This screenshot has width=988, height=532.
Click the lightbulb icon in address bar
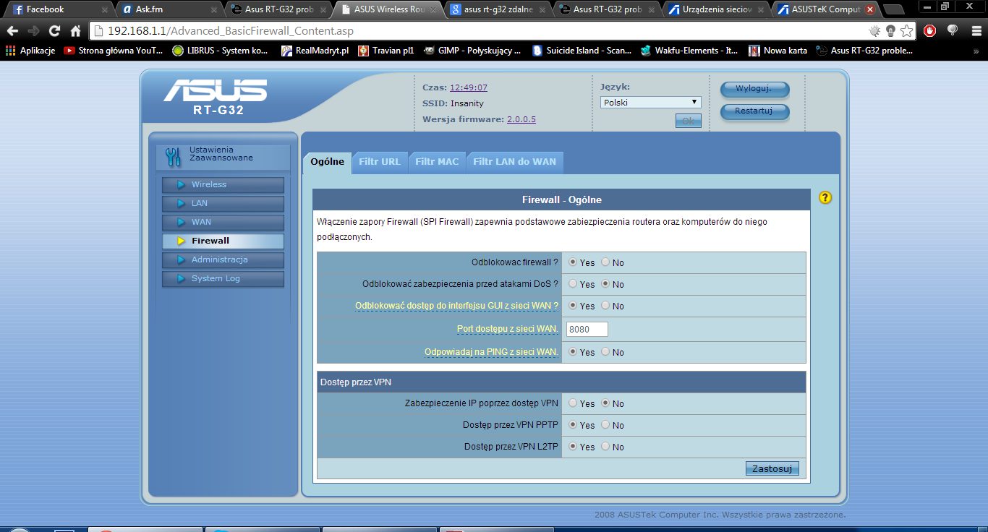coord(891,31)
